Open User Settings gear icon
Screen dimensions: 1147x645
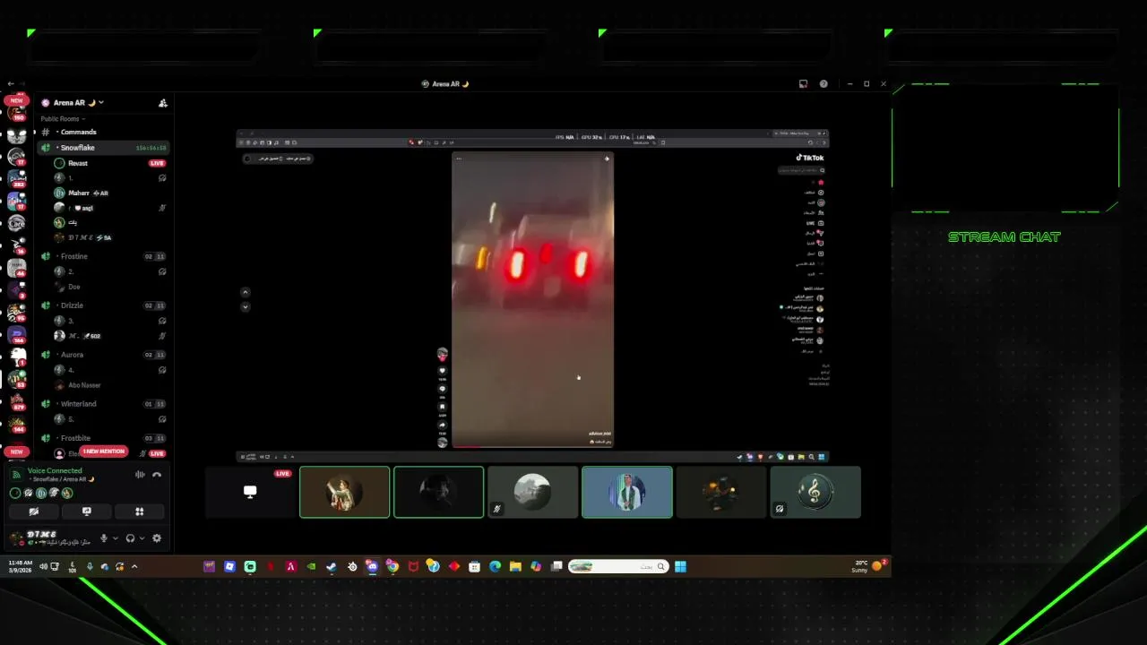coord(157,538)
